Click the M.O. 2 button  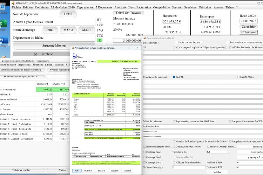click(68, 30)
